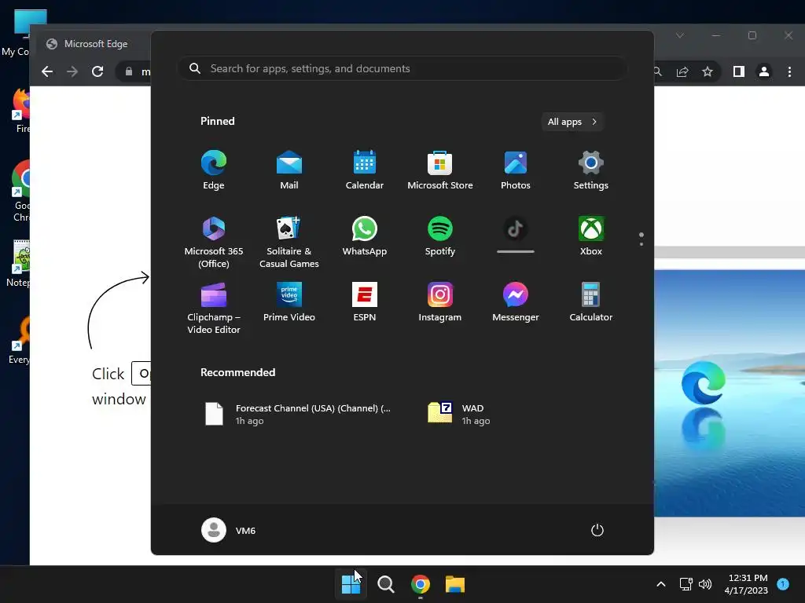Image resolution: width=805 pixels, height=603 pixels.
Task: Open the Mail app icon
Action: tap(289, 170)
